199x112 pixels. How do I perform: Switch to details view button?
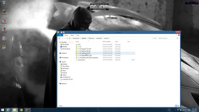tap(176, 106)
